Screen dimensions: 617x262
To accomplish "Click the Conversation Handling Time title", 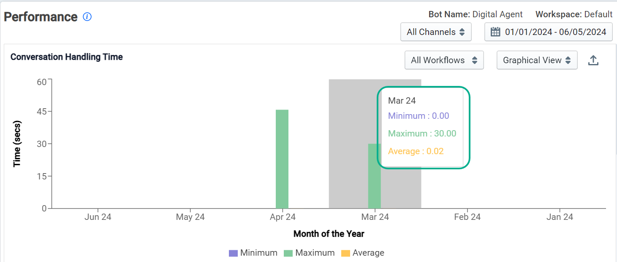I will 67,57.
